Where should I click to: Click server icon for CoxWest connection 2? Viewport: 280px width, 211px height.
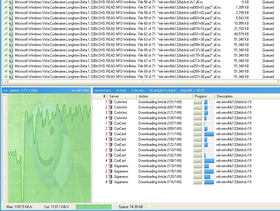(110, 107)
